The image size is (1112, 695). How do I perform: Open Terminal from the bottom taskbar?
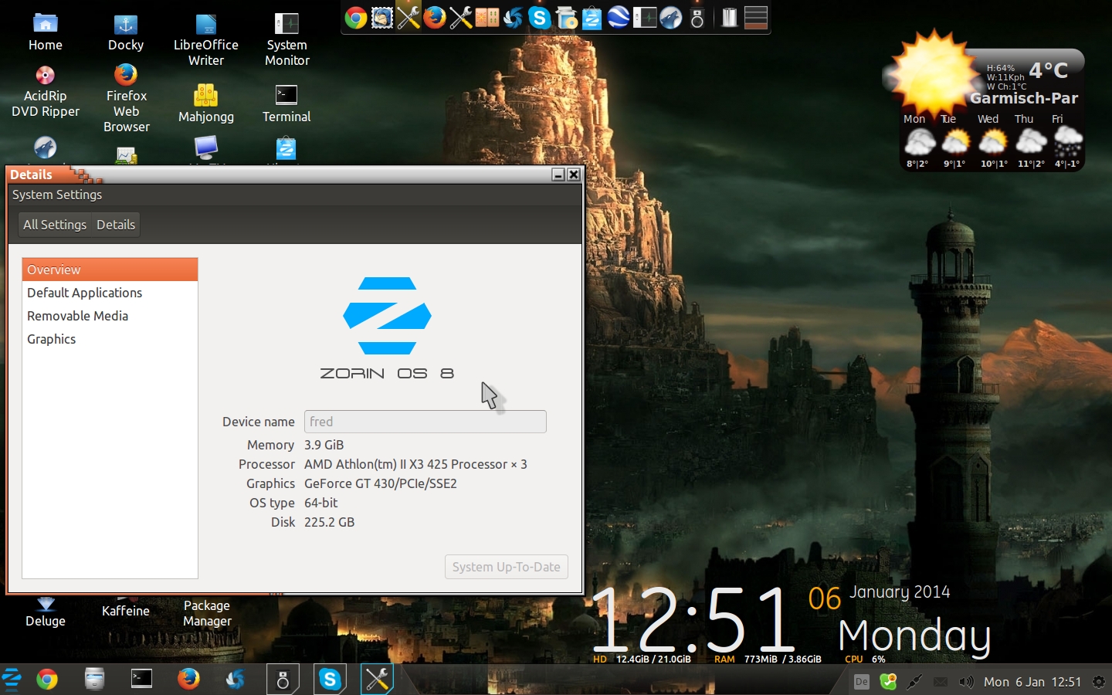click(141, 680)
